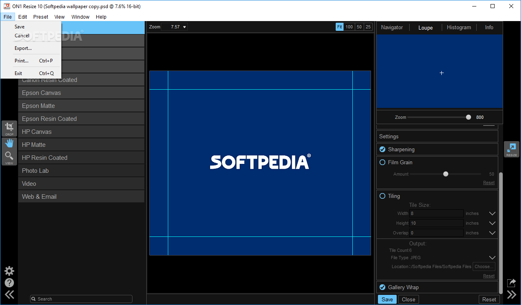This screenshot has width=521, height=305.
Task: Expand the Photo Lab preset category
Action: pyautogui.click(x=81, y=171)
